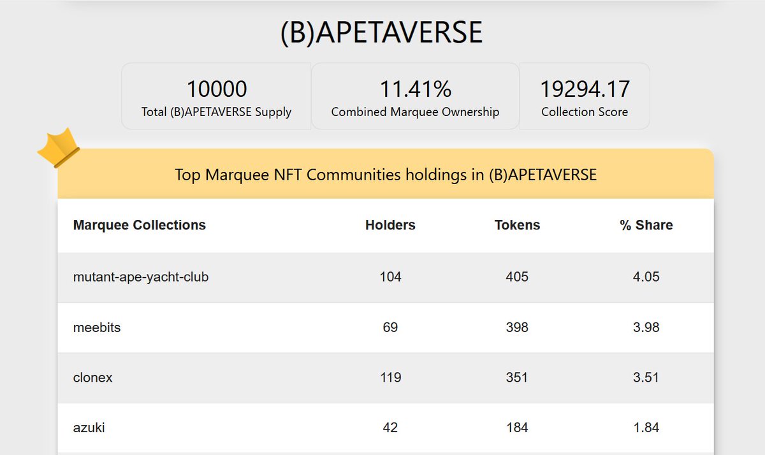Click holders value 42
This screenshot has width=765, height=455.
pos(390,428)
